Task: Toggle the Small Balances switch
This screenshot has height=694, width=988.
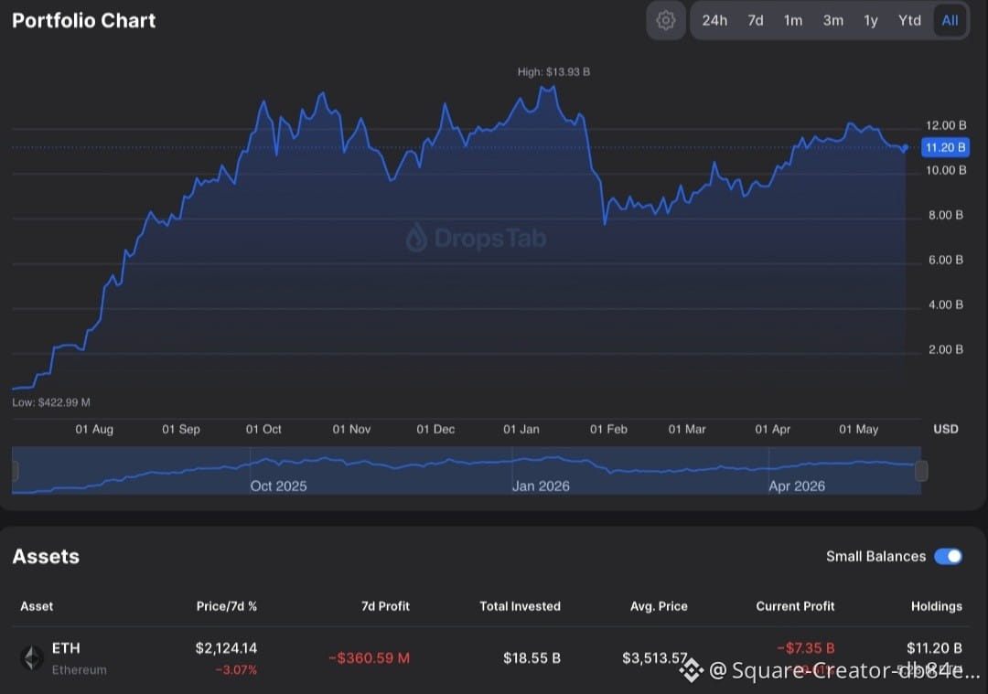Action: click(x=949, y=556)
